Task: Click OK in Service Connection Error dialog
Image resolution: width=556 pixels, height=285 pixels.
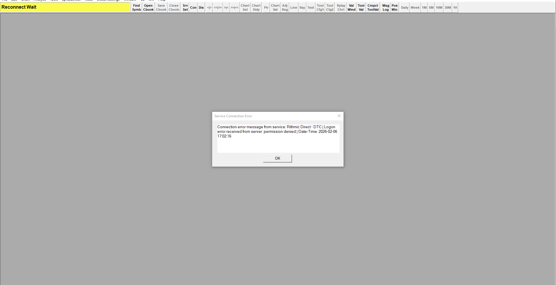Action: [x=278, y=158]
